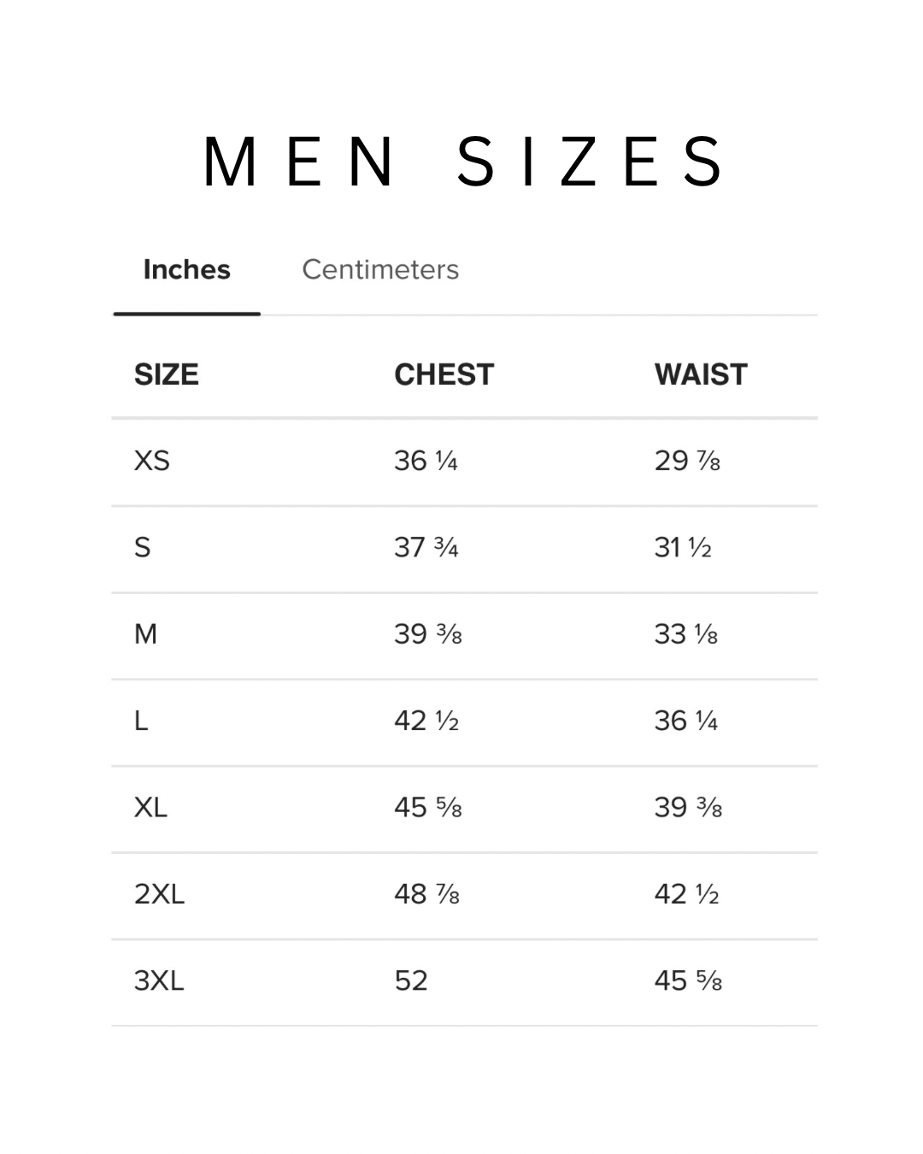
Task: Click the S waist value 31 ½
Action: point(683,548)
